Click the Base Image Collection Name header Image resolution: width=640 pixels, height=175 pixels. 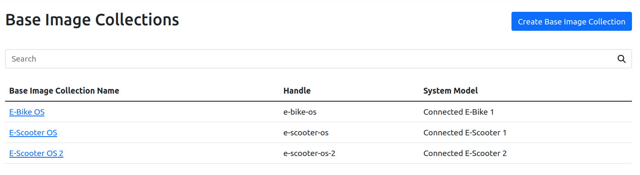tap(64, 91)
